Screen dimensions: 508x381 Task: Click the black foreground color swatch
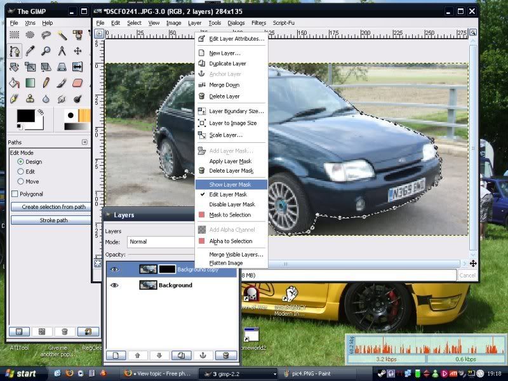(25, 116)
